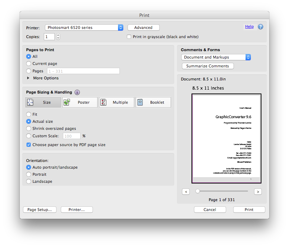Click the '8.5 x 11 Inches' label

(208, 88)
